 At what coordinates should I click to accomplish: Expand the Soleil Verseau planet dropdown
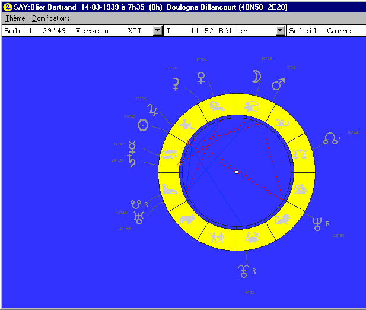pos(157,30)
